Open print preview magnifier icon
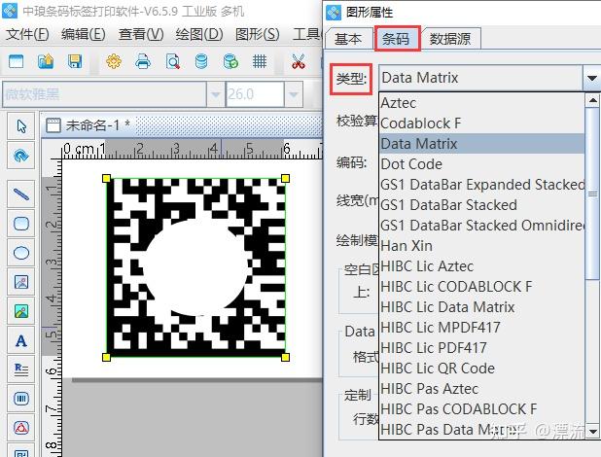The width and height of the screenshot is (601, 457). tap(173, 61)
